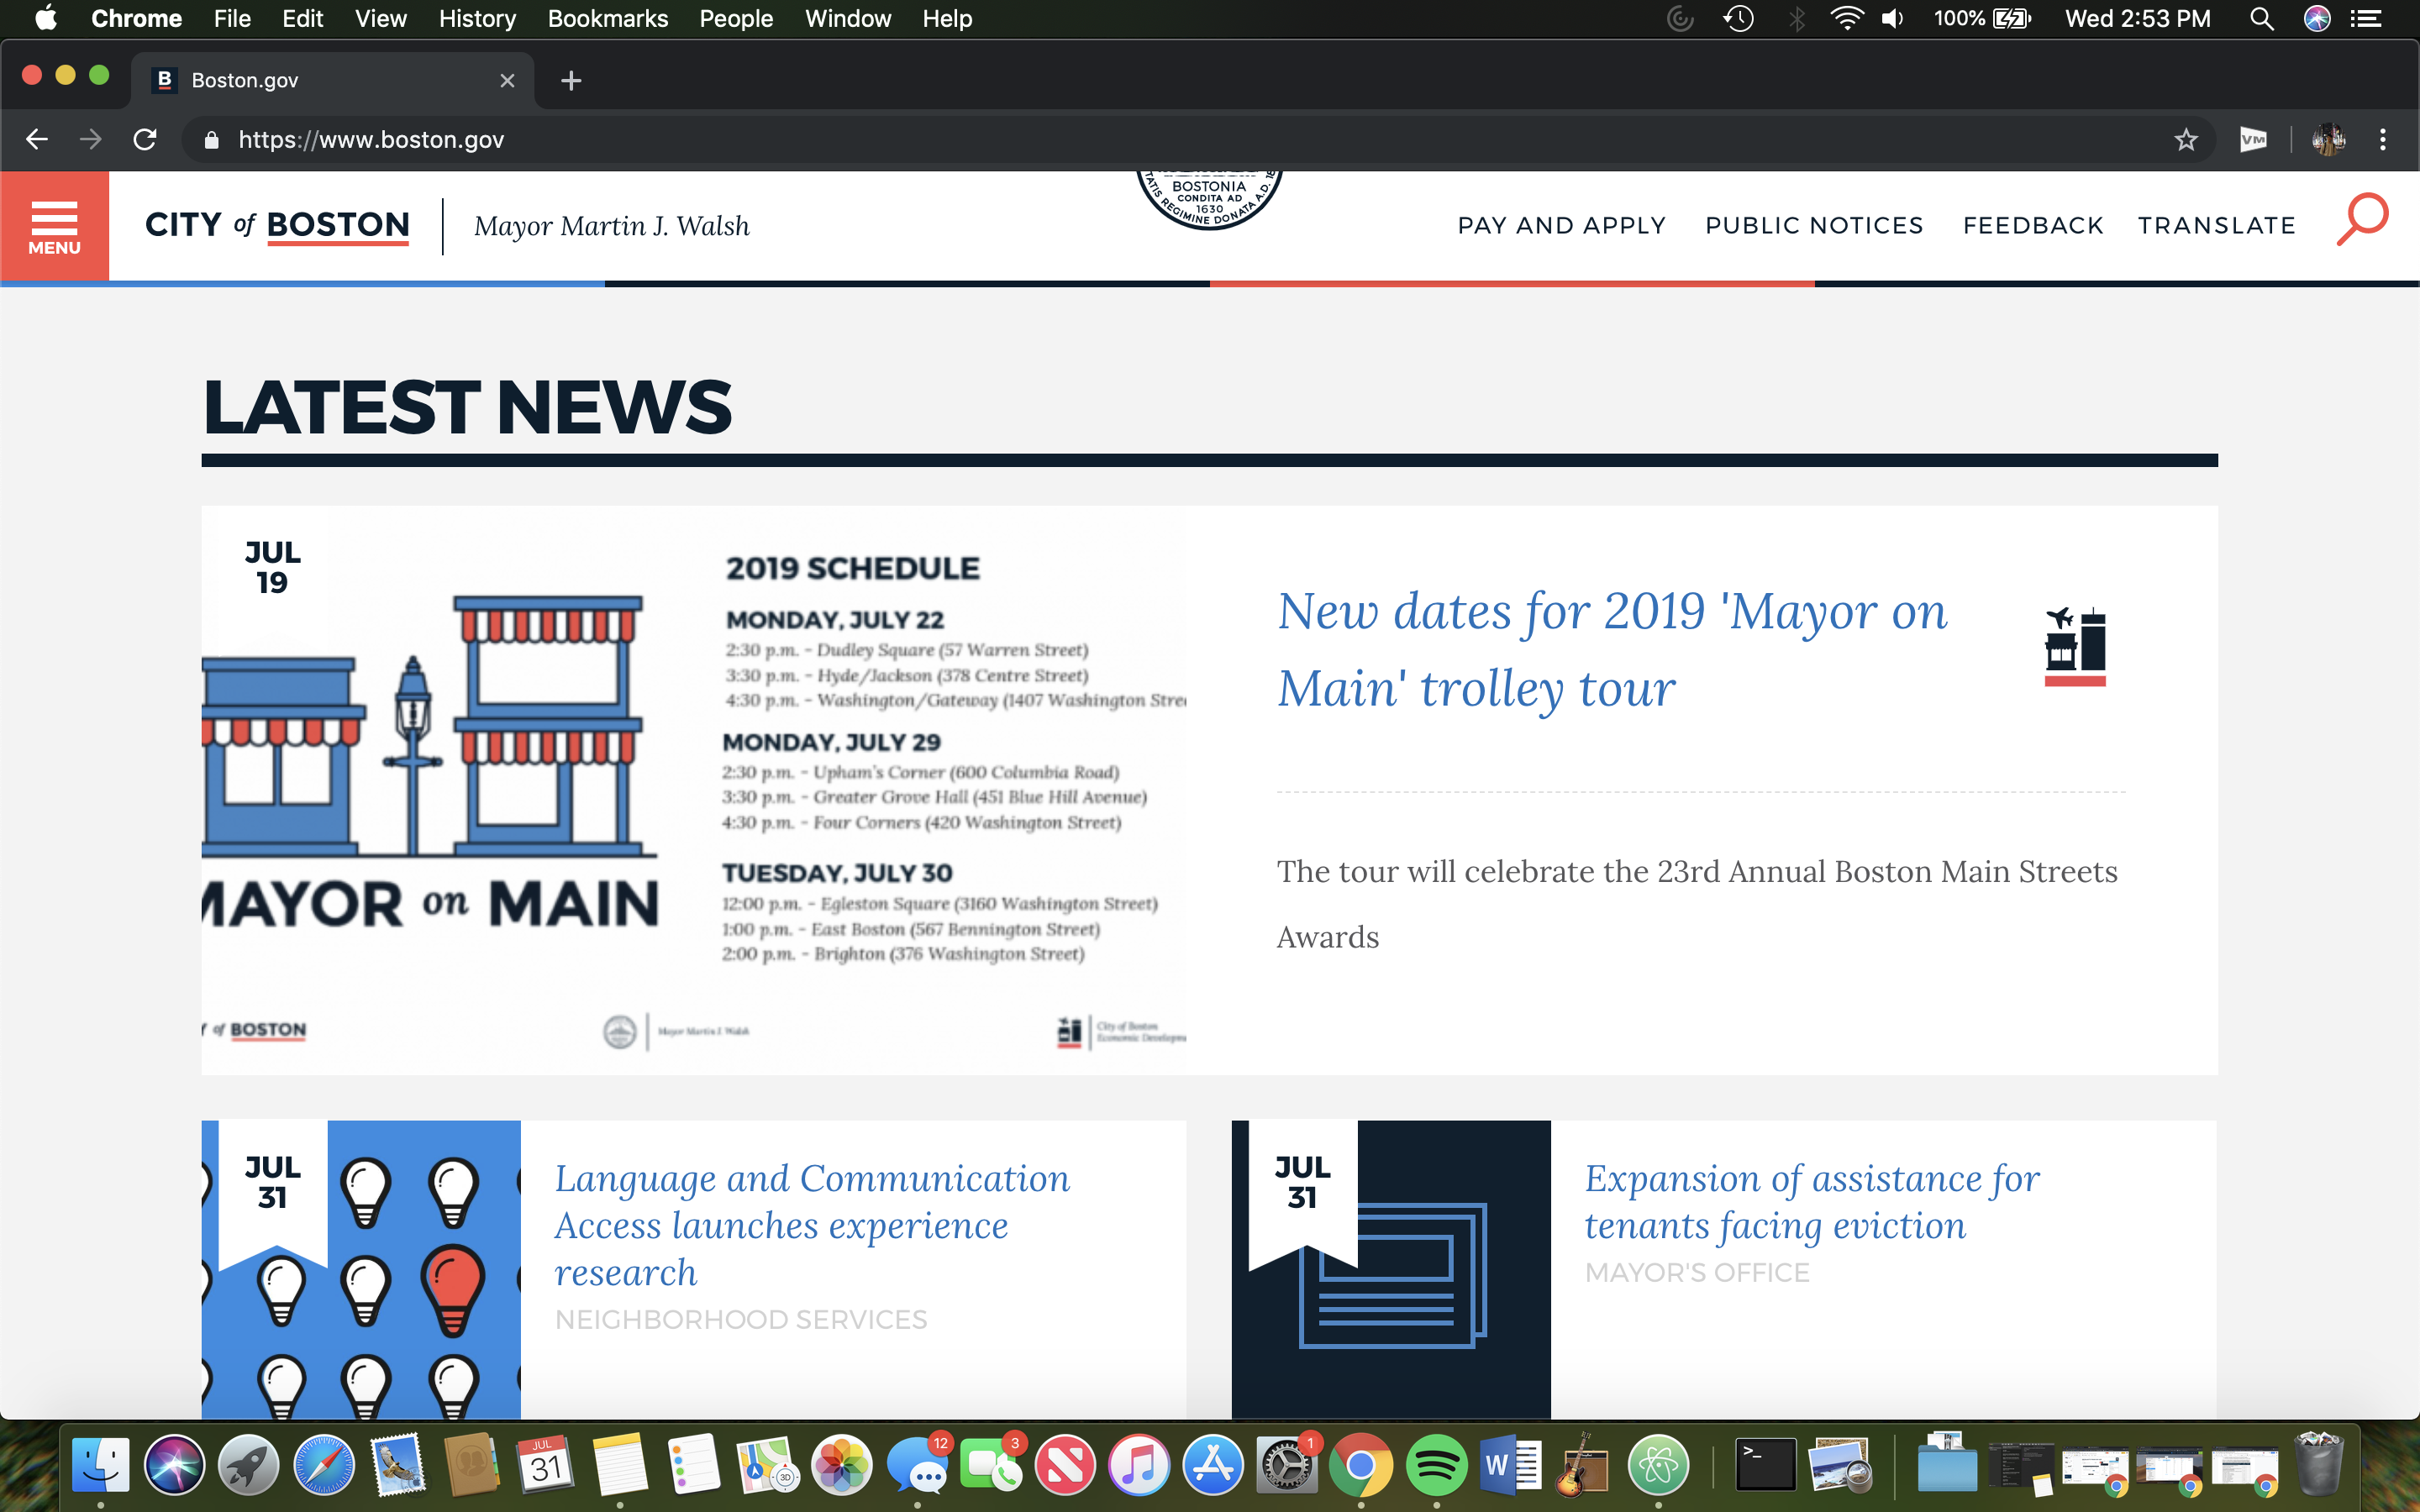Open a new tab with plus icon
Screen dimensions: 2420x1512
coord(571,80)
